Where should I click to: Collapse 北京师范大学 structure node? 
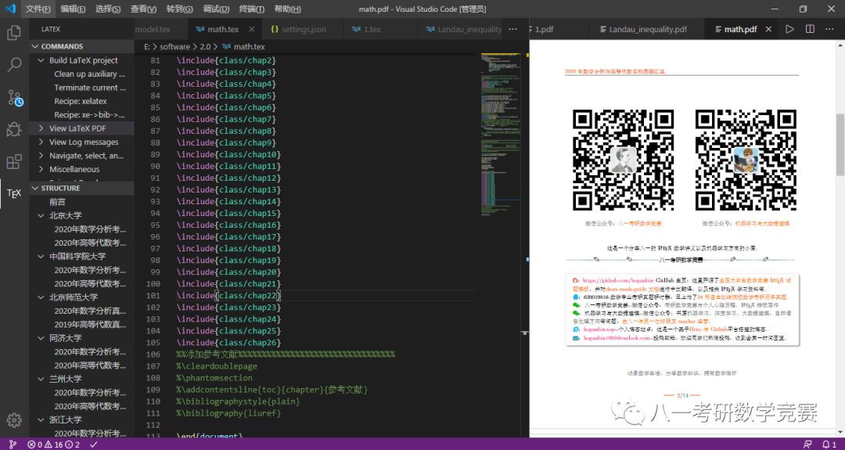point(41,297)
